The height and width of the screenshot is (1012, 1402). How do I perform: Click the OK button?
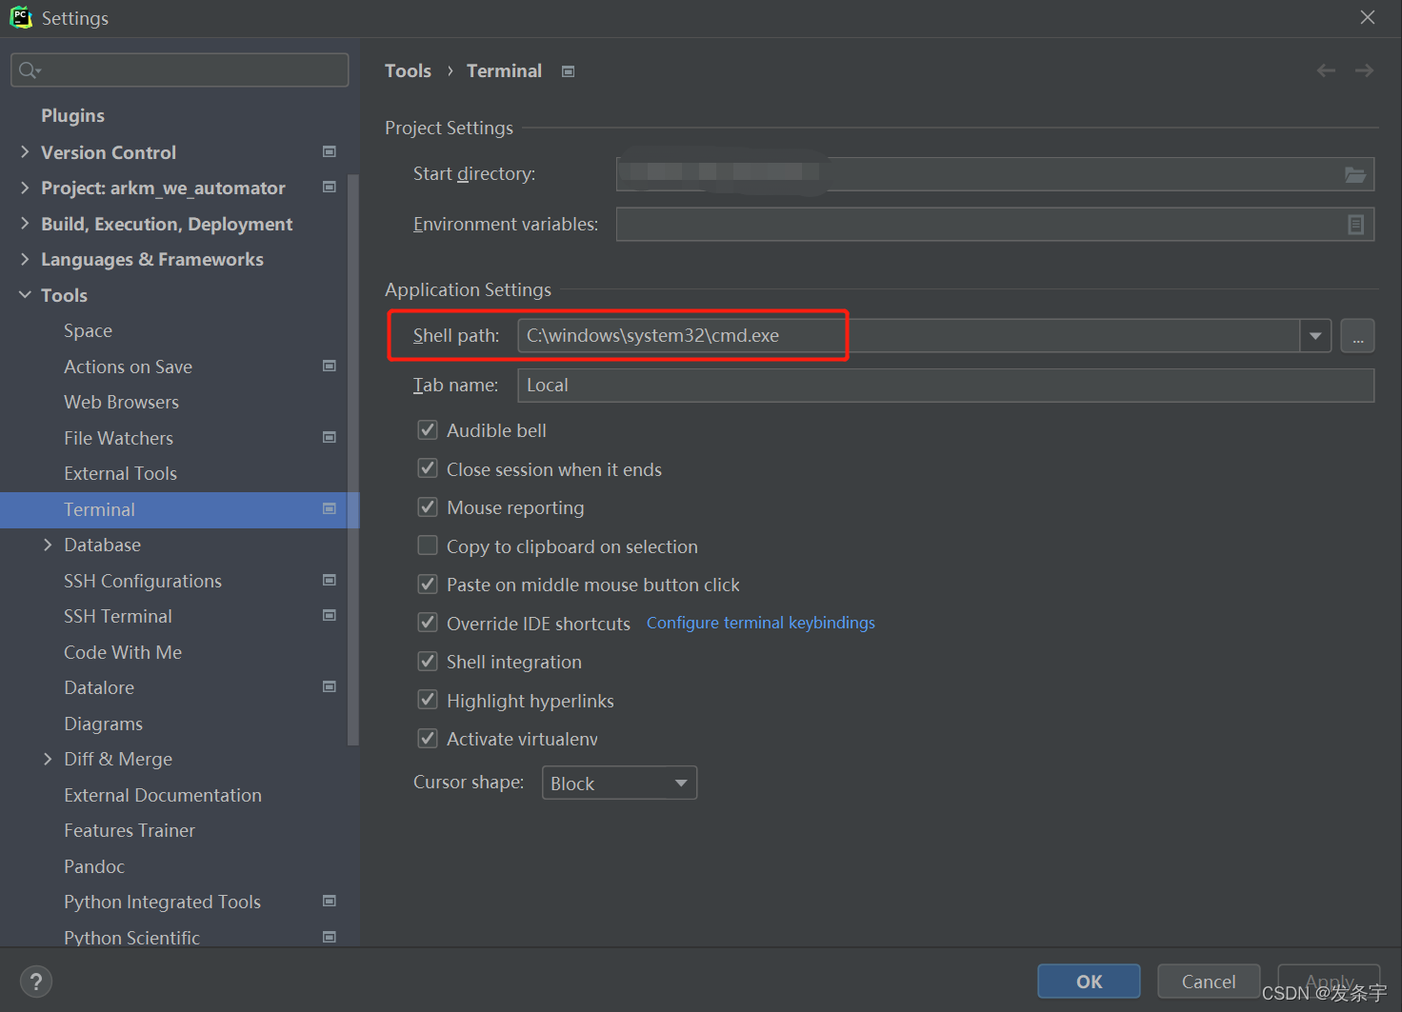pos(1089,982)
